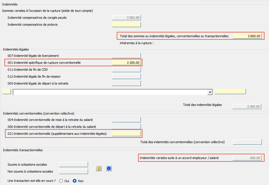Click the 007 Indemnité légale de licenciement field
The image size is (269, 185).
tap(126, 55)
